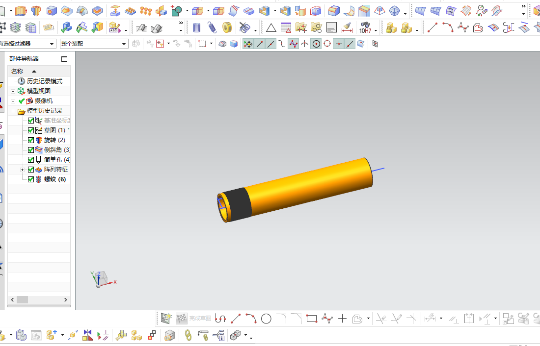This screenshot has height=346, width=540.
Task: Uncheck the 草图 (1) feature checkbox
Action: [30, 130]
